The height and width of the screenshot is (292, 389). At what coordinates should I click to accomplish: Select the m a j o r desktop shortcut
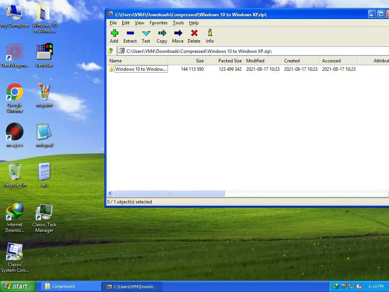coord(15,135)
